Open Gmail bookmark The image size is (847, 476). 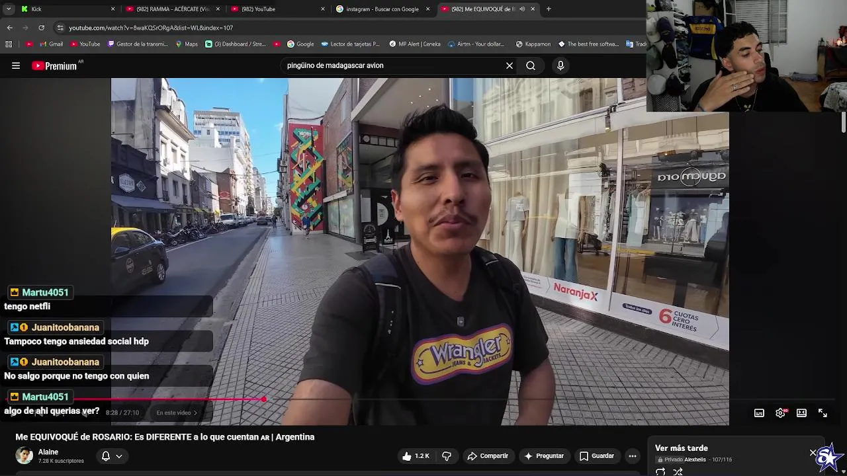click(x=51, y=44)
